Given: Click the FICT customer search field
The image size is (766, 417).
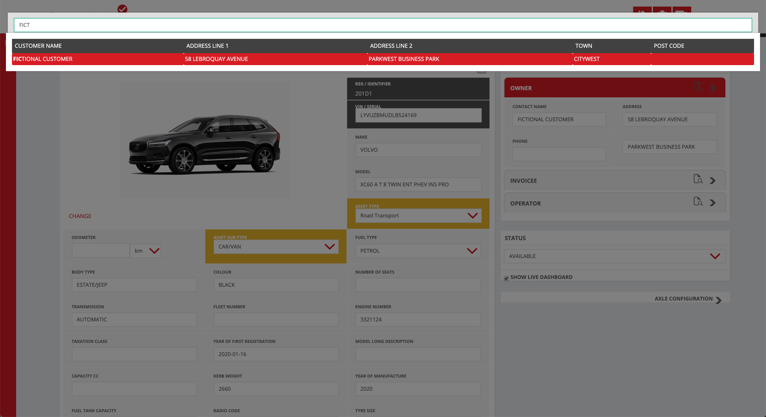Looking at the screenshot, I should point(383,25).
